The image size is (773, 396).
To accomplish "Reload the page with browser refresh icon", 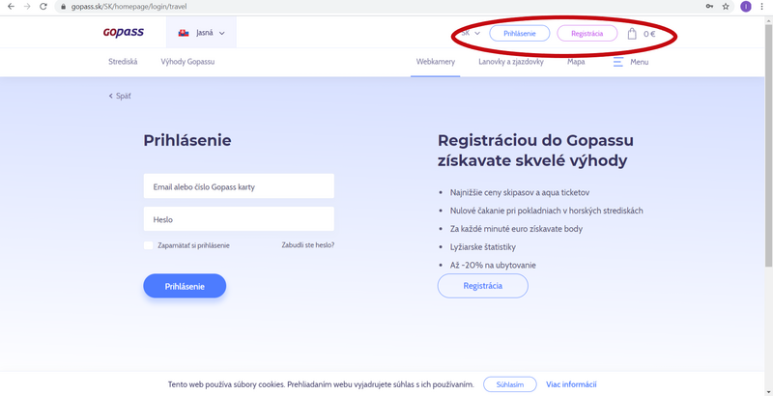I will coord(43,7).
